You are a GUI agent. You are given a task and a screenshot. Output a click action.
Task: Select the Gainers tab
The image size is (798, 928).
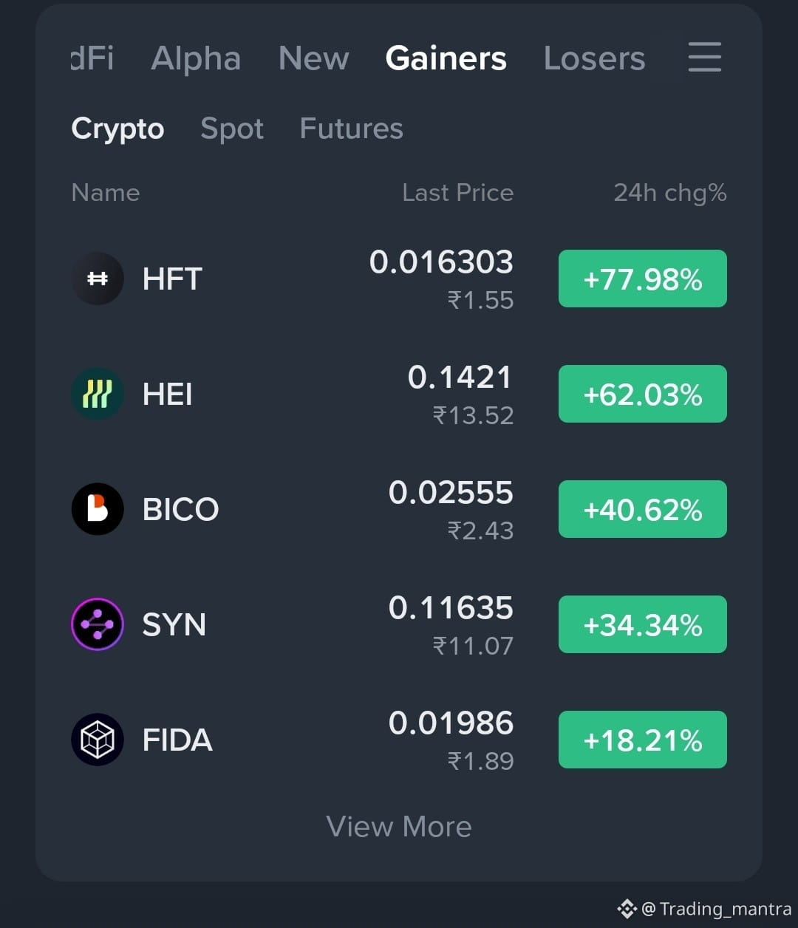point(446,58)
